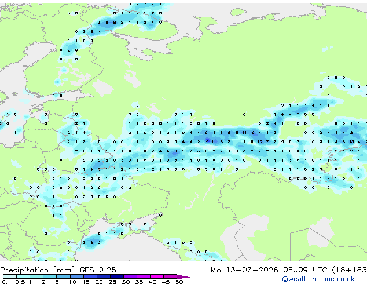Click legend swatch between 20 and 25
Image resolution: width=367 pixels, height=284 pixels.
[104, 276]
